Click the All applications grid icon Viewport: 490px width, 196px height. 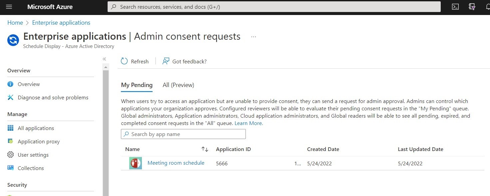[x=11, y=128]
